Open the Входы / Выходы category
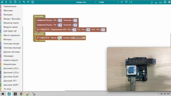 (12, 19)
